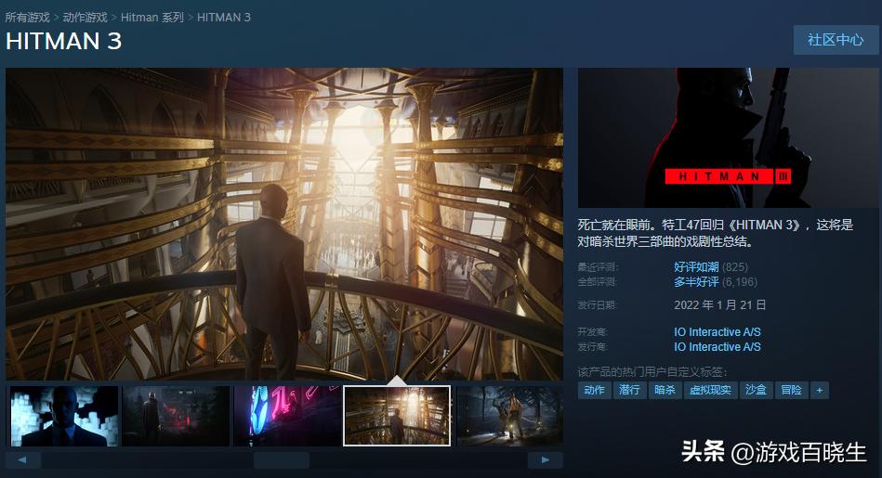Click the release date 2022 年 1 月 21 日
Screen dimensions: 882x478
pos(720,305)
